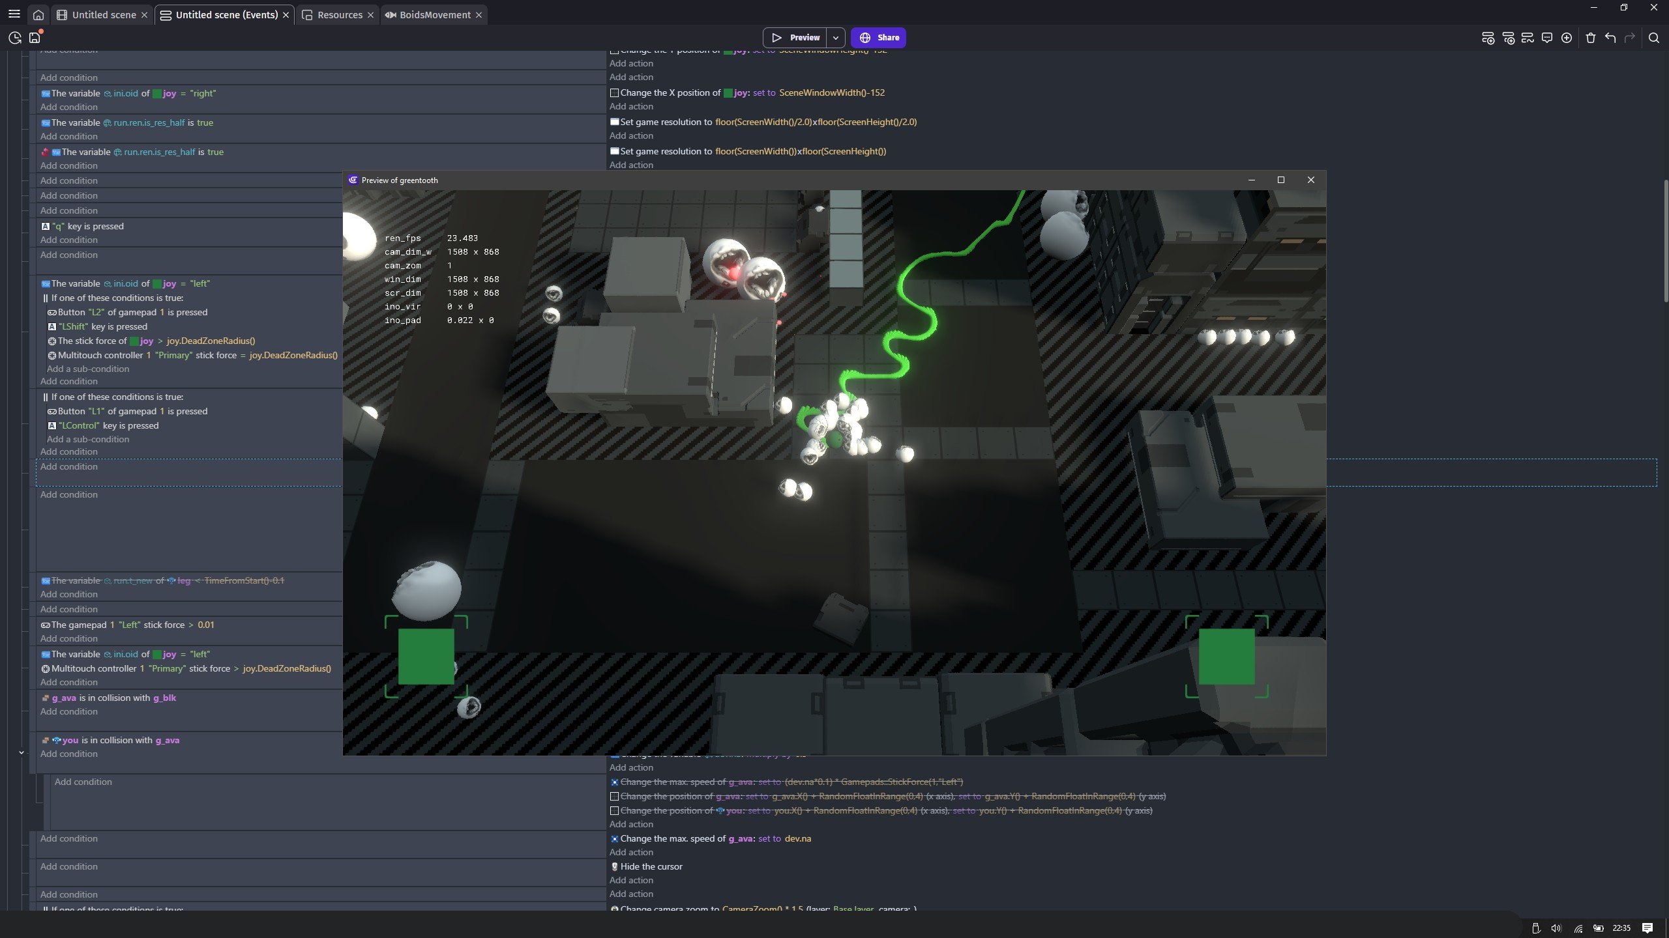Close the Resources tab
This screenshot has height=938, width=1669.
pyautogui.click(x=370, y=15)
